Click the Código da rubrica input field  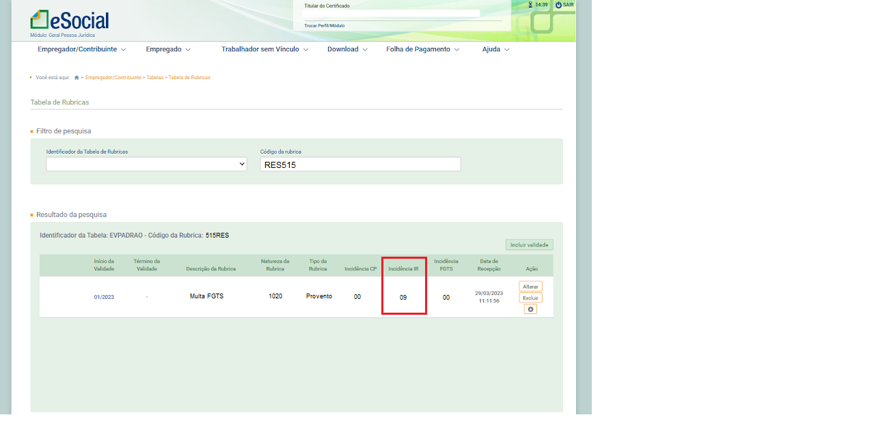360,164
